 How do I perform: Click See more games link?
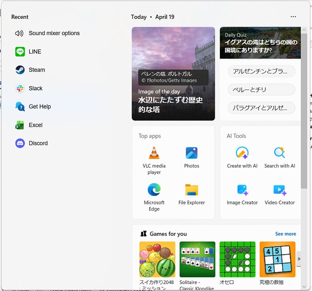(286, 234)
